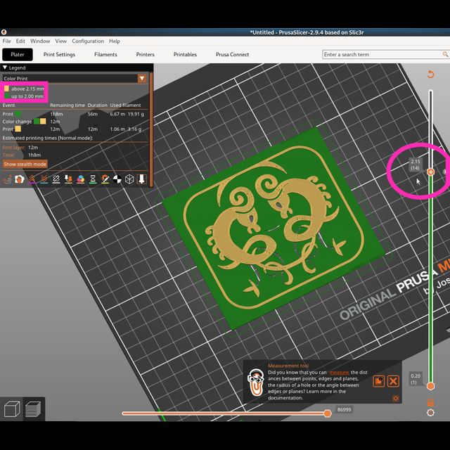450x450 pixels.
Task: Toggle Custom G-codes visibility icon
Action: click(105, 179)
